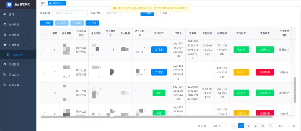Click the 导出 export button
Viewport: 301px width, 131px height.
[92, 23]
